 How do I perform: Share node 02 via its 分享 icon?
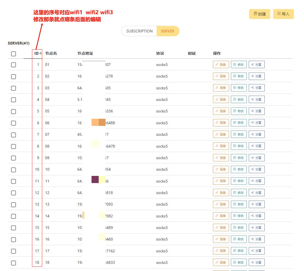click(256, 76)
